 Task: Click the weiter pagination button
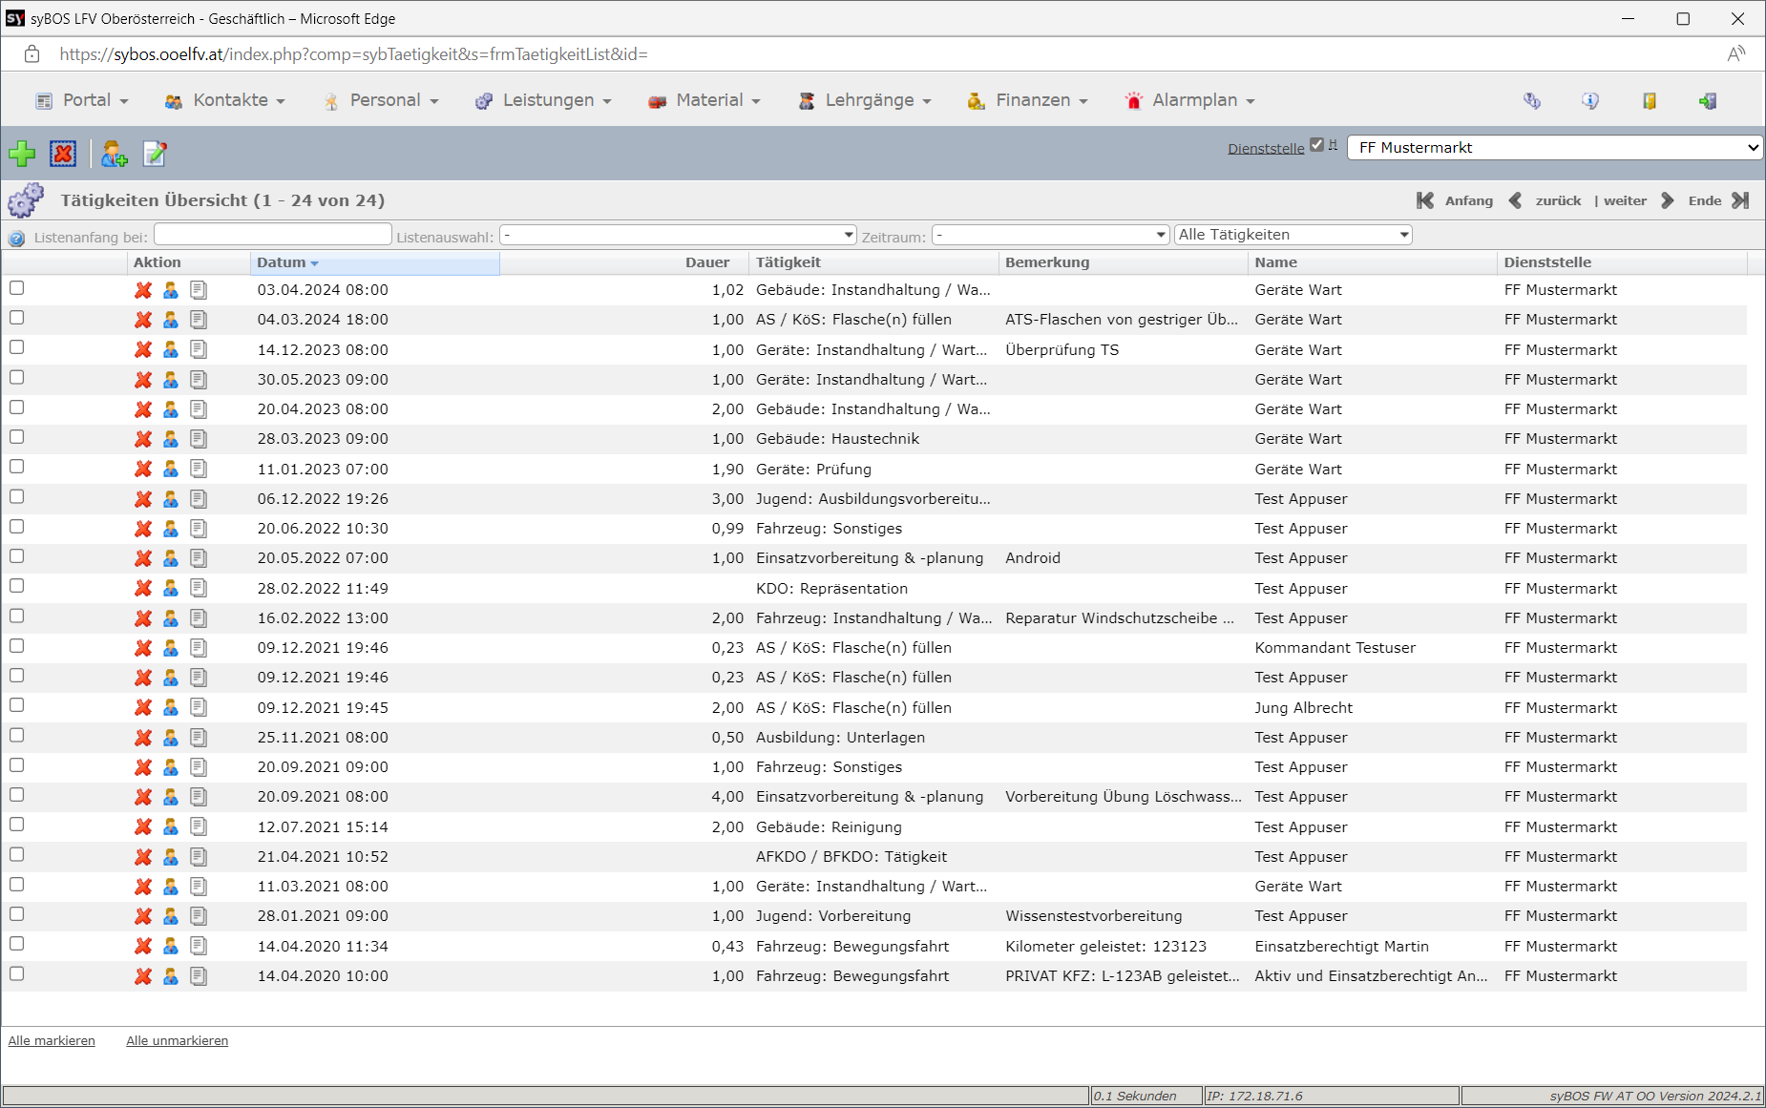click(x=1638, y=200)
